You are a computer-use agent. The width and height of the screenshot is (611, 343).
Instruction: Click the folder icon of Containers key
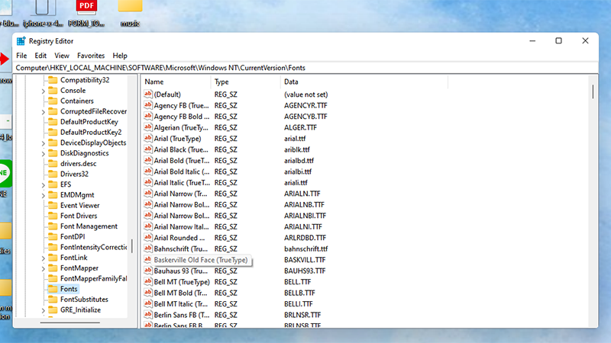(x=53, y=101)
